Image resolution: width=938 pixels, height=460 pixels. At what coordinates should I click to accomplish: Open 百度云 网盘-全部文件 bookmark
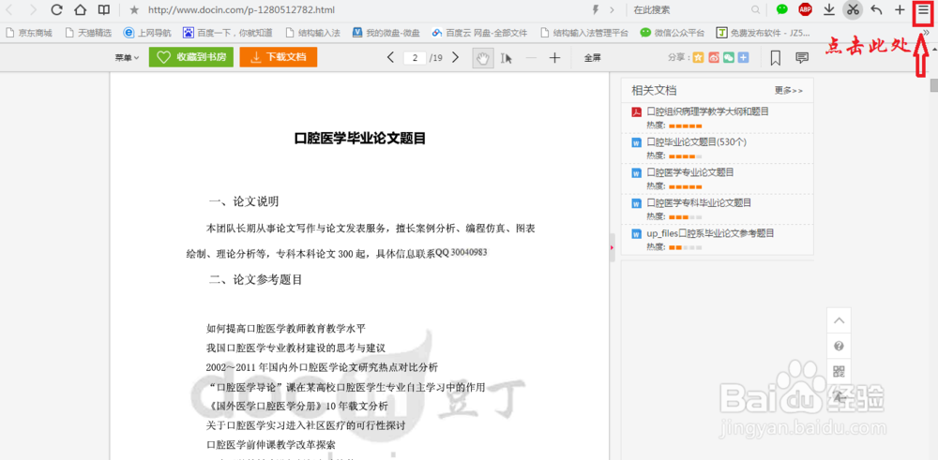479,33
